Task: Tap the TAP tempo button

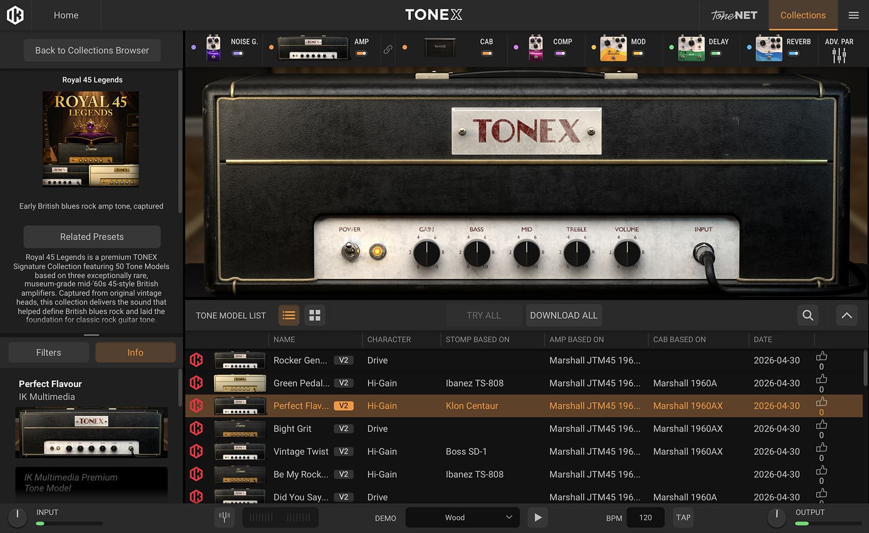Action: coord(683,517)
